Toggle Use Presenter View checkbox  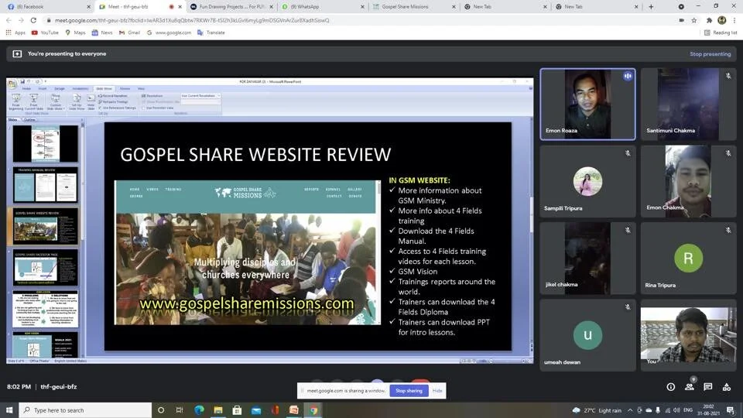144,108
